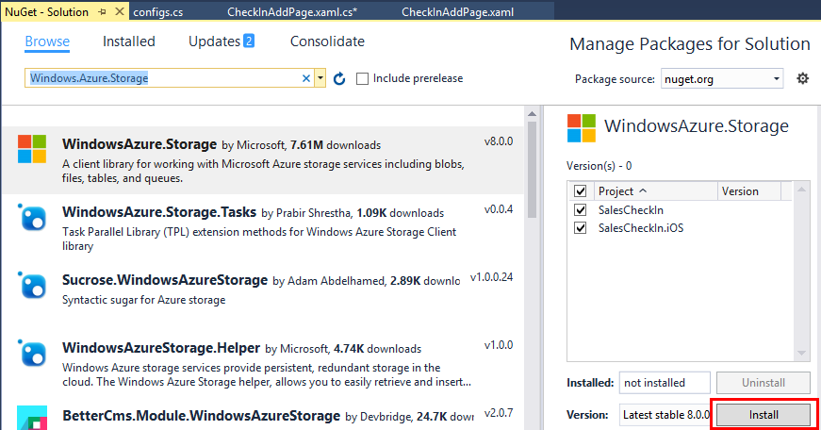This screenshot has height=430, width=821.
Task: Select the BetterCms.Module.WindowsAzureStorage package title
Action: point(201,416)
